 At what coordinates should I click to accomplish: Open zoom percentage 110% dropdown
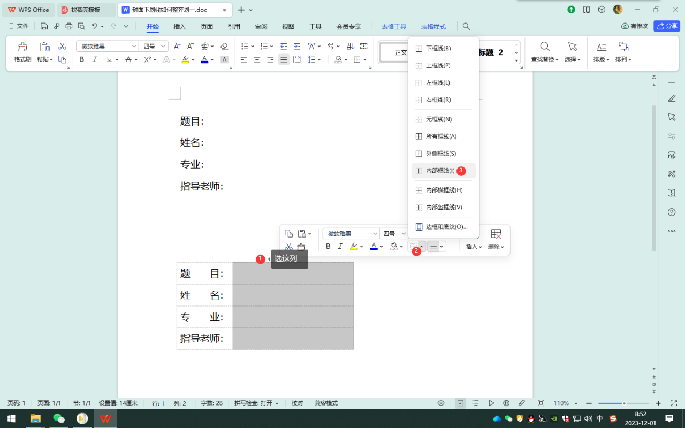[576, 403]
